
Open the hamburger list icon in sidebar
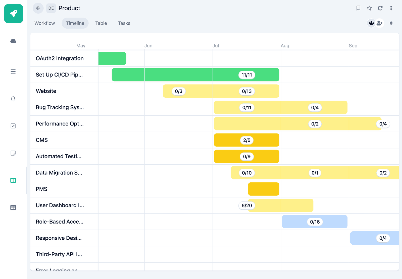pyautogui.click(x=13, y=72)
